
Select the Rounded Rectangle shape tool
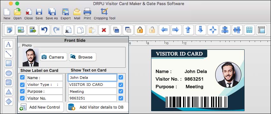click(9, 83)
